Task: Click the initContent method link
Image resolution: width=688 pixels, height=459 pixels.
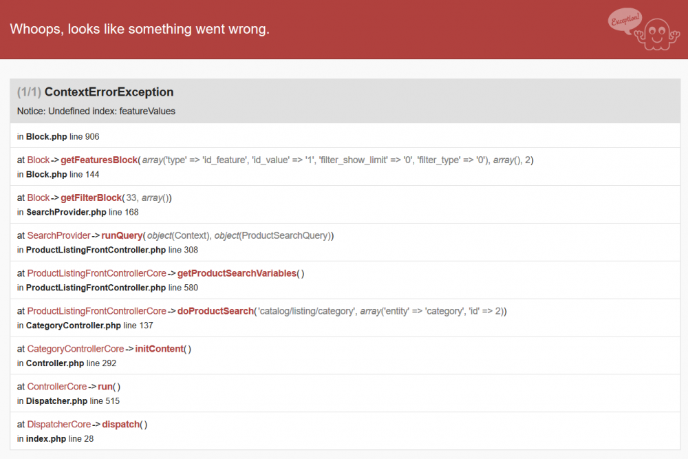Action: (158, 348)
